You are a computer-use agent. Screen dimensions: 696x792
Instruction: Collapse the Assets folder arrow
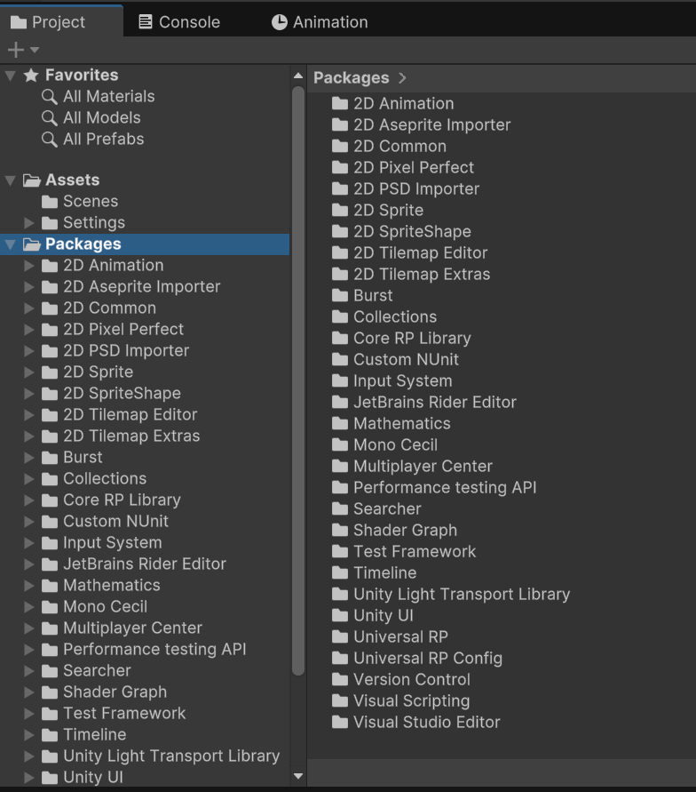coord(10,180)
